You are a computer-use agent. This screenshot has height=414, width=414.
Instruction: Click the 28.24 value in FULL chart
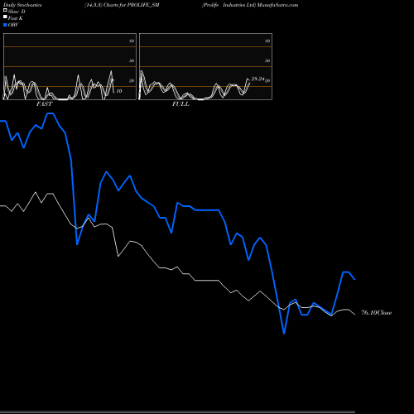pos(258,79)
